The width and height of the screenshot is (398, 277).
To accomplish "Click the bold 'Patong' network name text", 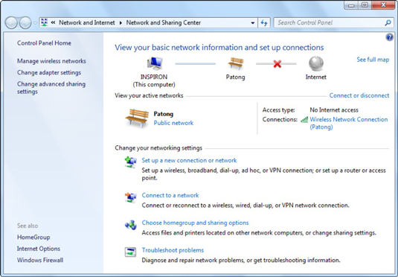I will click(164, 114).
